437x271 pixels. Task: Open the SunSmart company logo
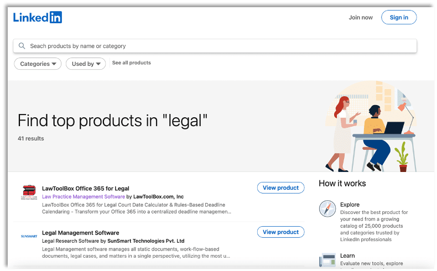tap(29, 236)
